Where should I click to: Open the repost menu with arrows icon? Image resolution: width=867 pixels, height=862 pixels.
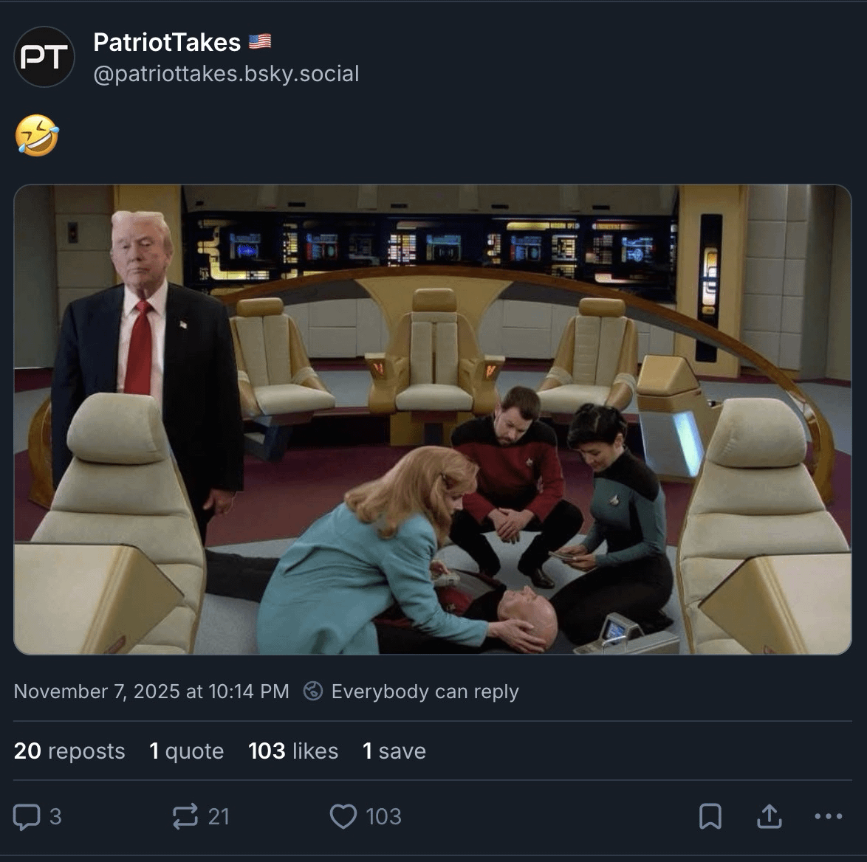pyautogui.click(x=184, y=816)
